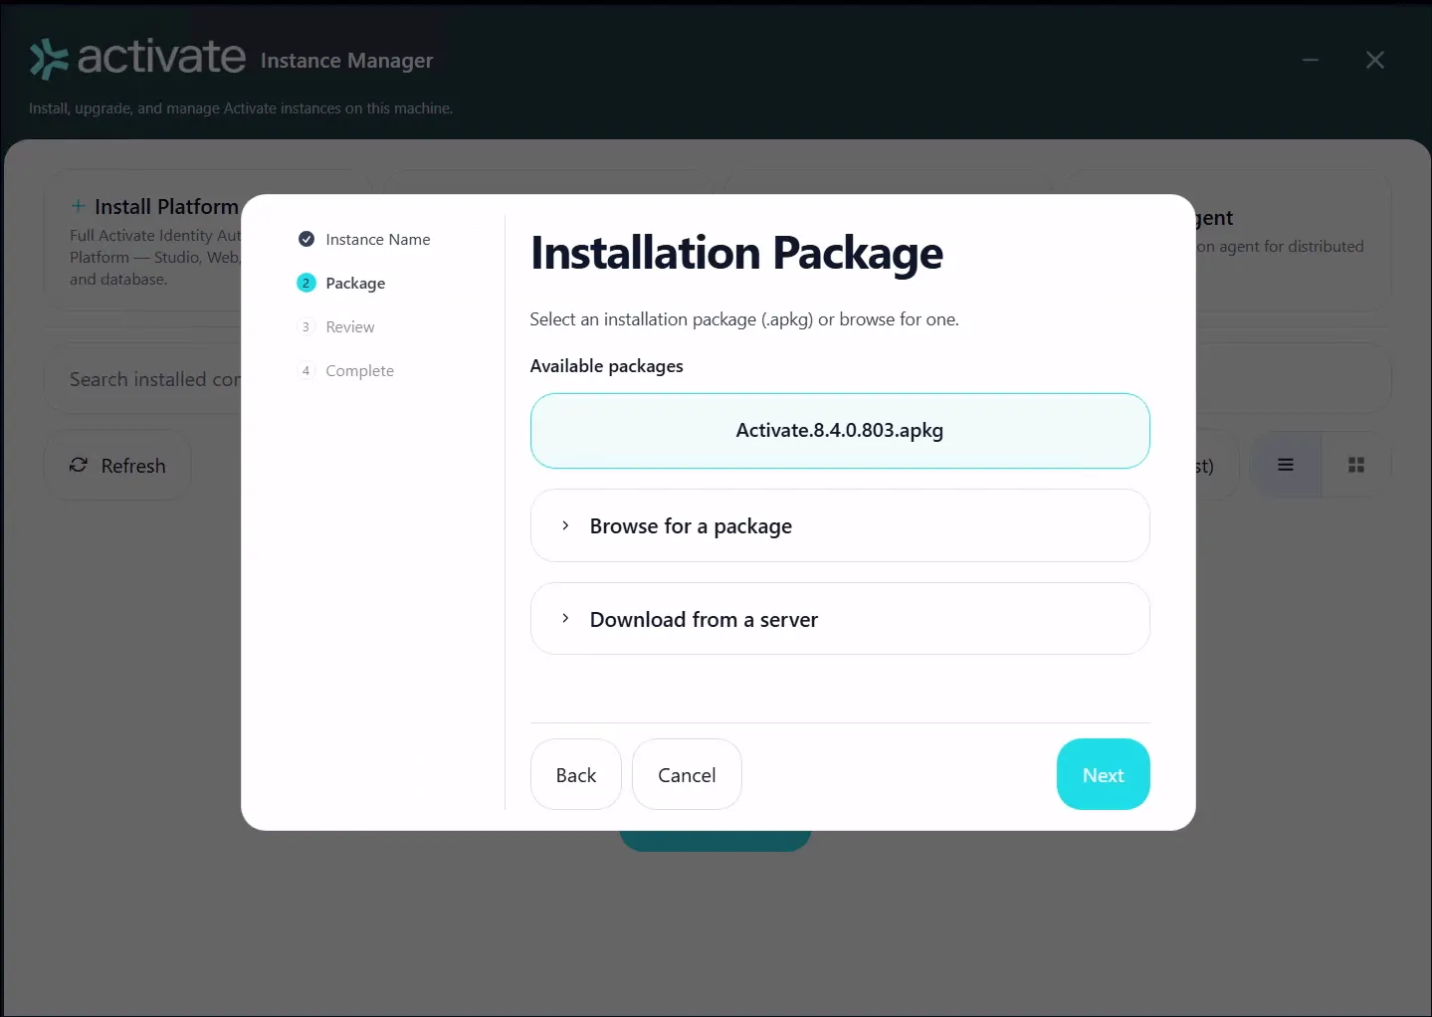Open the Instance Name step
Viewport: 1432px width, 1017px height.
[x=364, y=239]
